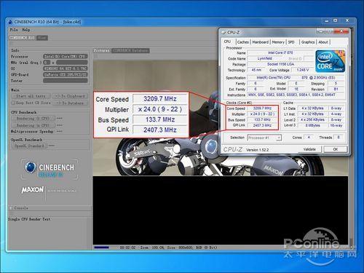Open the Processor #1 selection dropdown

coord(264,138)
